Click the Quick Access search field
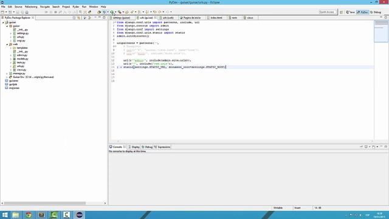The width and height of the screenshot is (389, 219). [328, 12]
